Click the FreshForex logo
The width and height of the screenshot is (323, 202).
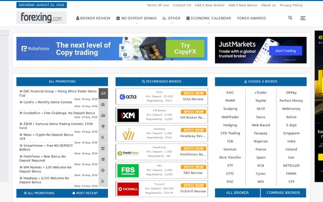click(x=128, y=153)
